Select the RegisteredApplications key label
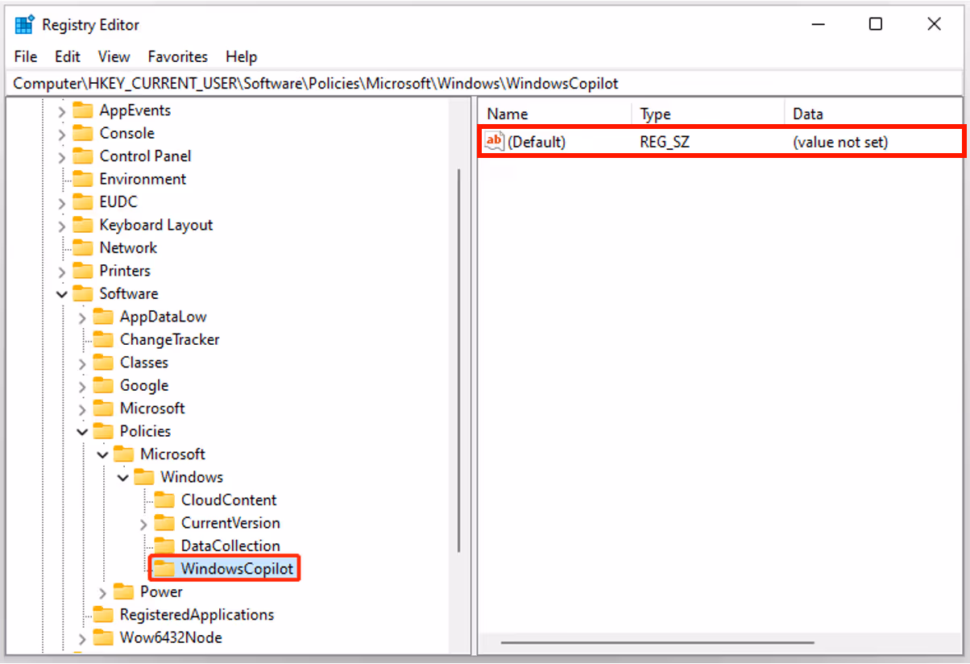This screenshot has width=970, height=664. [197, 615]
